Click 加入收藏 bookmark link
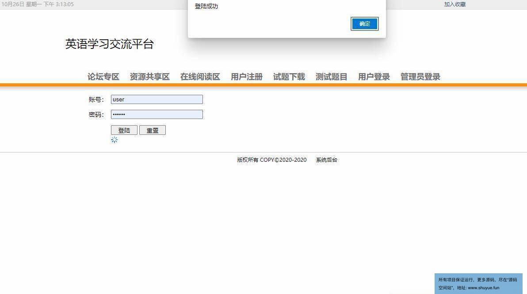 (x=455, y=4)
